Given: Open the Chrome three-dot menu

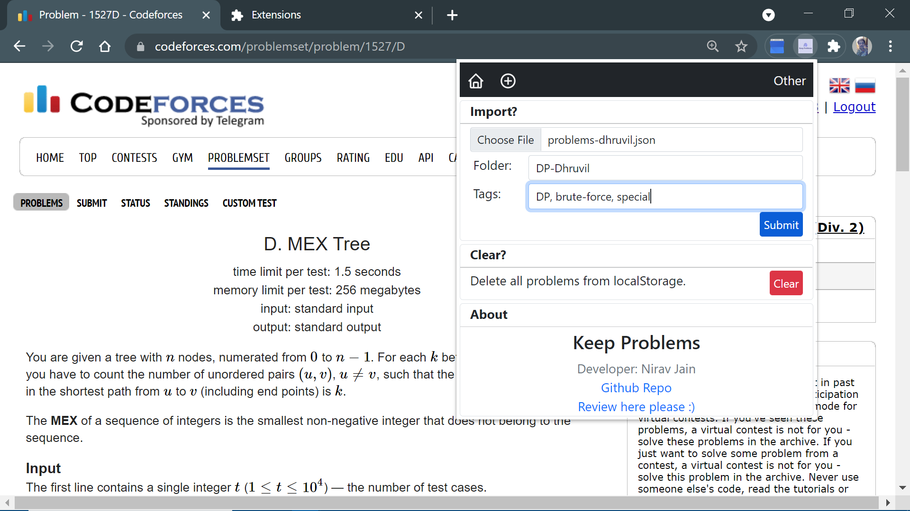Looking at the screenshot, I should click(891, 46).
